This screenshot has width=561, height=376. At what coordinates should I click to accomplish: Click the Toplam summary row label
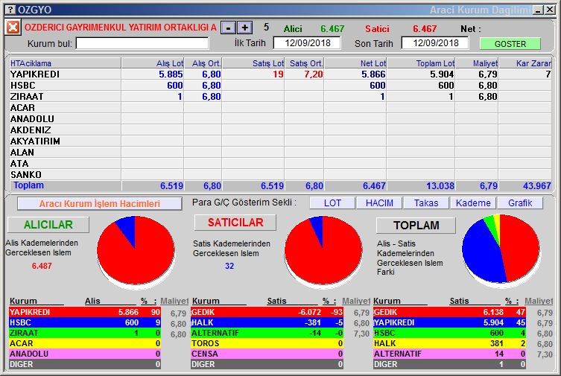[28, 185]
